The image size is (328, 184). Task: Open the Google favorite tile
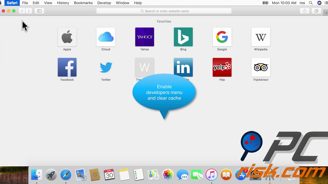point(222,37)
